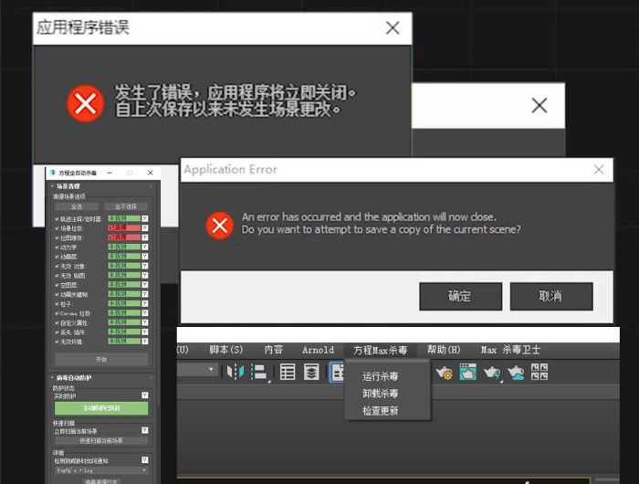Toggle the 场景垃圾 checkbox

[x=57, y=228]
